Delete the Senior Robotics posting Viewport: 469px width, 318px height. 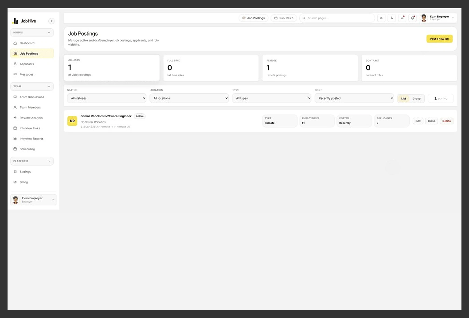tap(447, 121)
